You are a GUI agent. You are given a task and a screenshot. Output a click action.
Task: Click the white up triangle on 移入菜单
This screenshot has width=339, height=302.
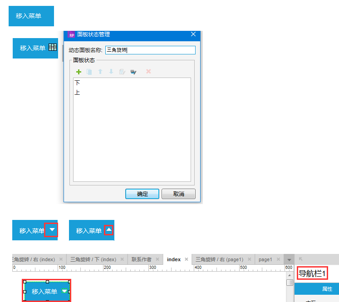109,230
